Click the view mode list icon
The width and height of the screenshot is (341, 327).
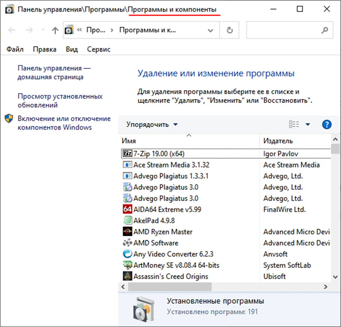coord(294,124)
